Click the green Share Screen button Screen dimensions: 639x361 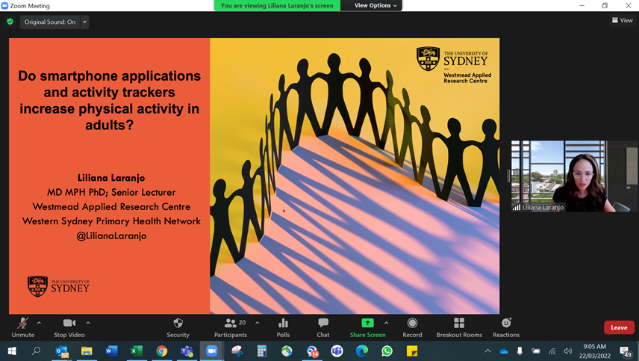[x=367, y=327]
